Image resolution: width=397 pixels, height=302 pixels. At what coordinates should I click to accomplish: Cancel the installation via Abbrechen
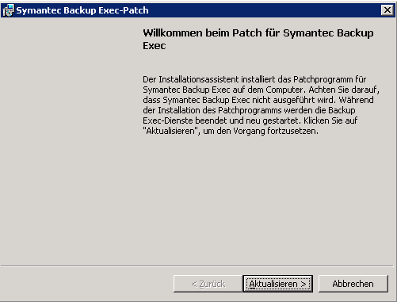coord(353,284)
